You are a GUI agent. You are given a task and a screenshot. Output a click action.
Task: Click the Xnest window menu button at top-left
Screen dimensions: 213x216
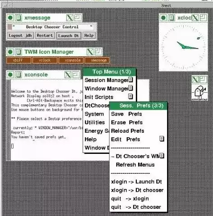tap(5, 5)
